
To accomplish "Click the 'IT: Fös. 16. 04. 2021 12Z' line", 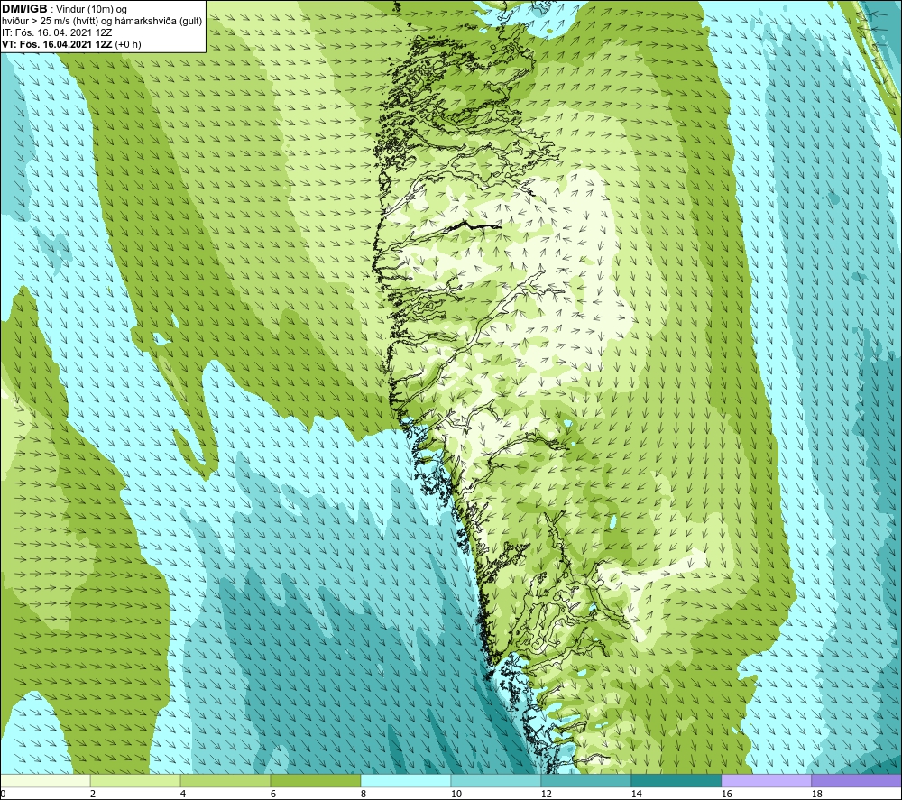I will coord(57,32).
